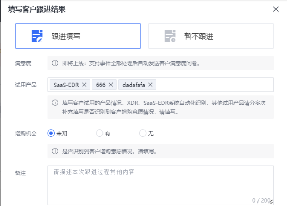Screen dimensions: 287x206
Task: Click the dadafafa tag label
Action: [x=134, y=85]
